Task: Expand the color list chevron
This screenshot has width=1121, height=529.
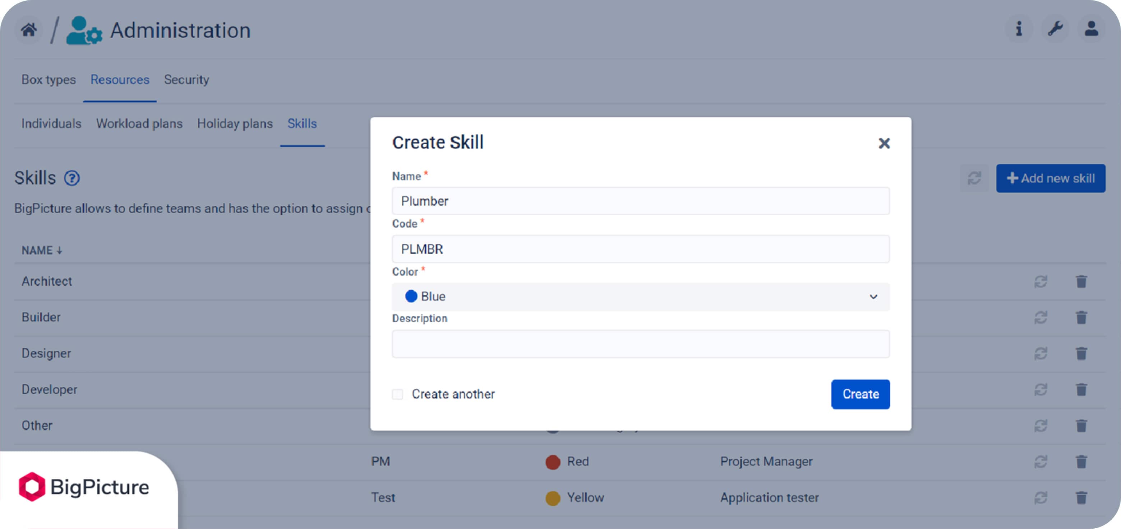Action: point(873,297)
